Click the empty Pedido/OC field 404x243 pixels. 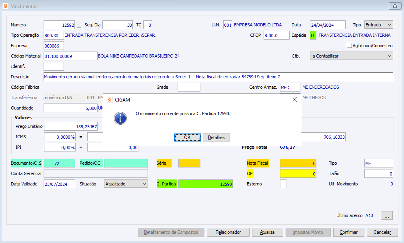[126, 163]
